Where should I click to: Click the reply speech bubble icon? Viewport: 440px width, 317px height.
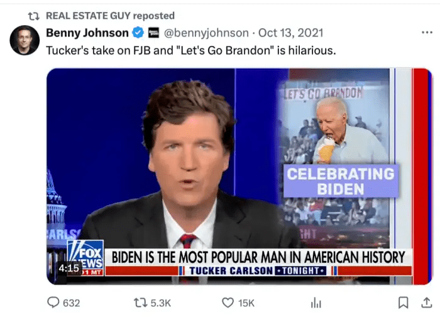[53, 303]
